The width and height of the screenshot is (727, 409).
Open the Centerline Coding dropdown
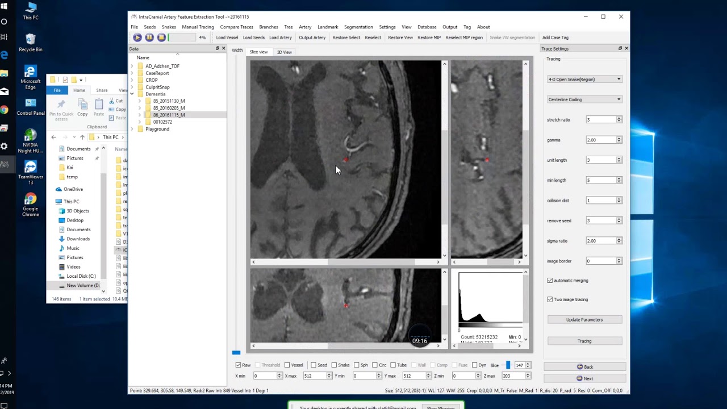[584, 99]
